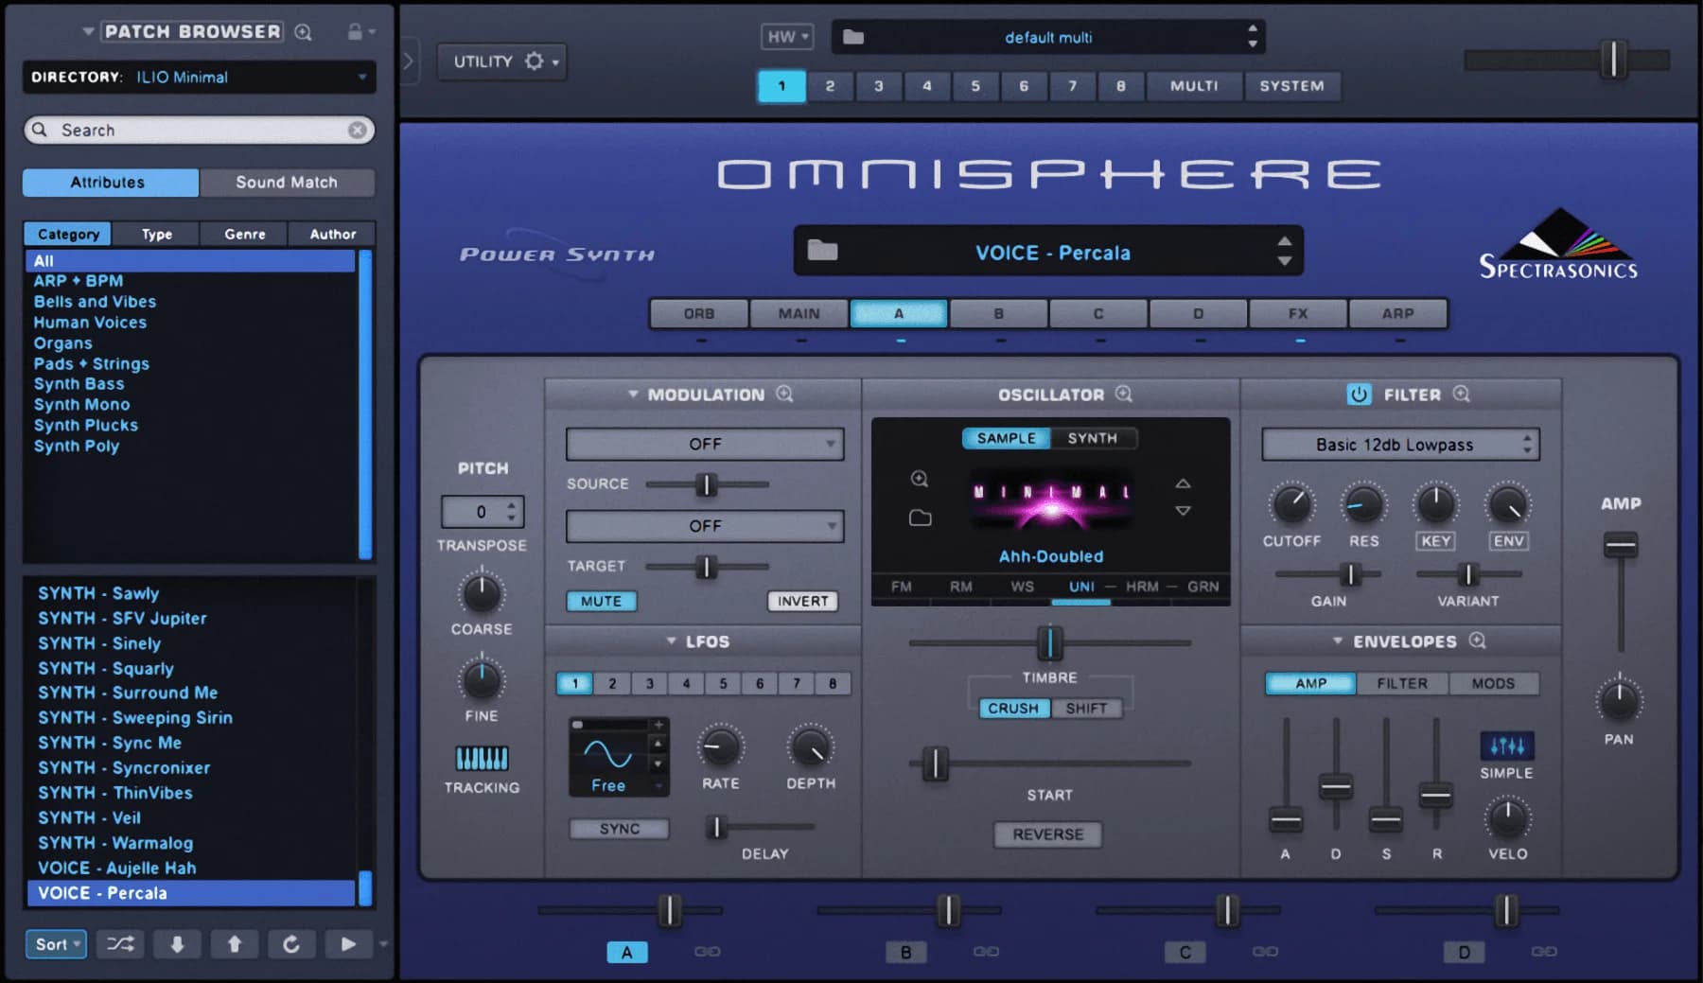Screen dimensions: 1703x983
Task: Toggle the filter power button
Action: tap(1358, 395)
